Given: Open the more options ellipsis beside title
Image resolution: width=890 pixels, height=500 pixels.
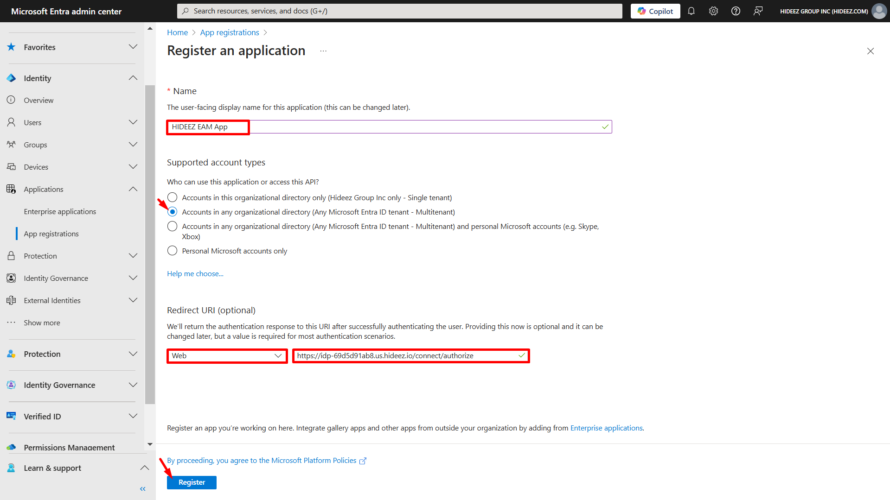Looking at the screenshot, I should (323, 51).
